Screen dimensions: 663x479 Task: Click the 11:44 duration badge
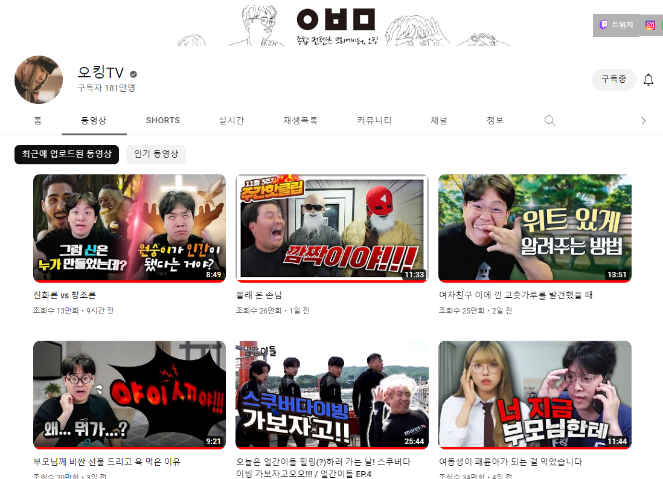[617, 442]
